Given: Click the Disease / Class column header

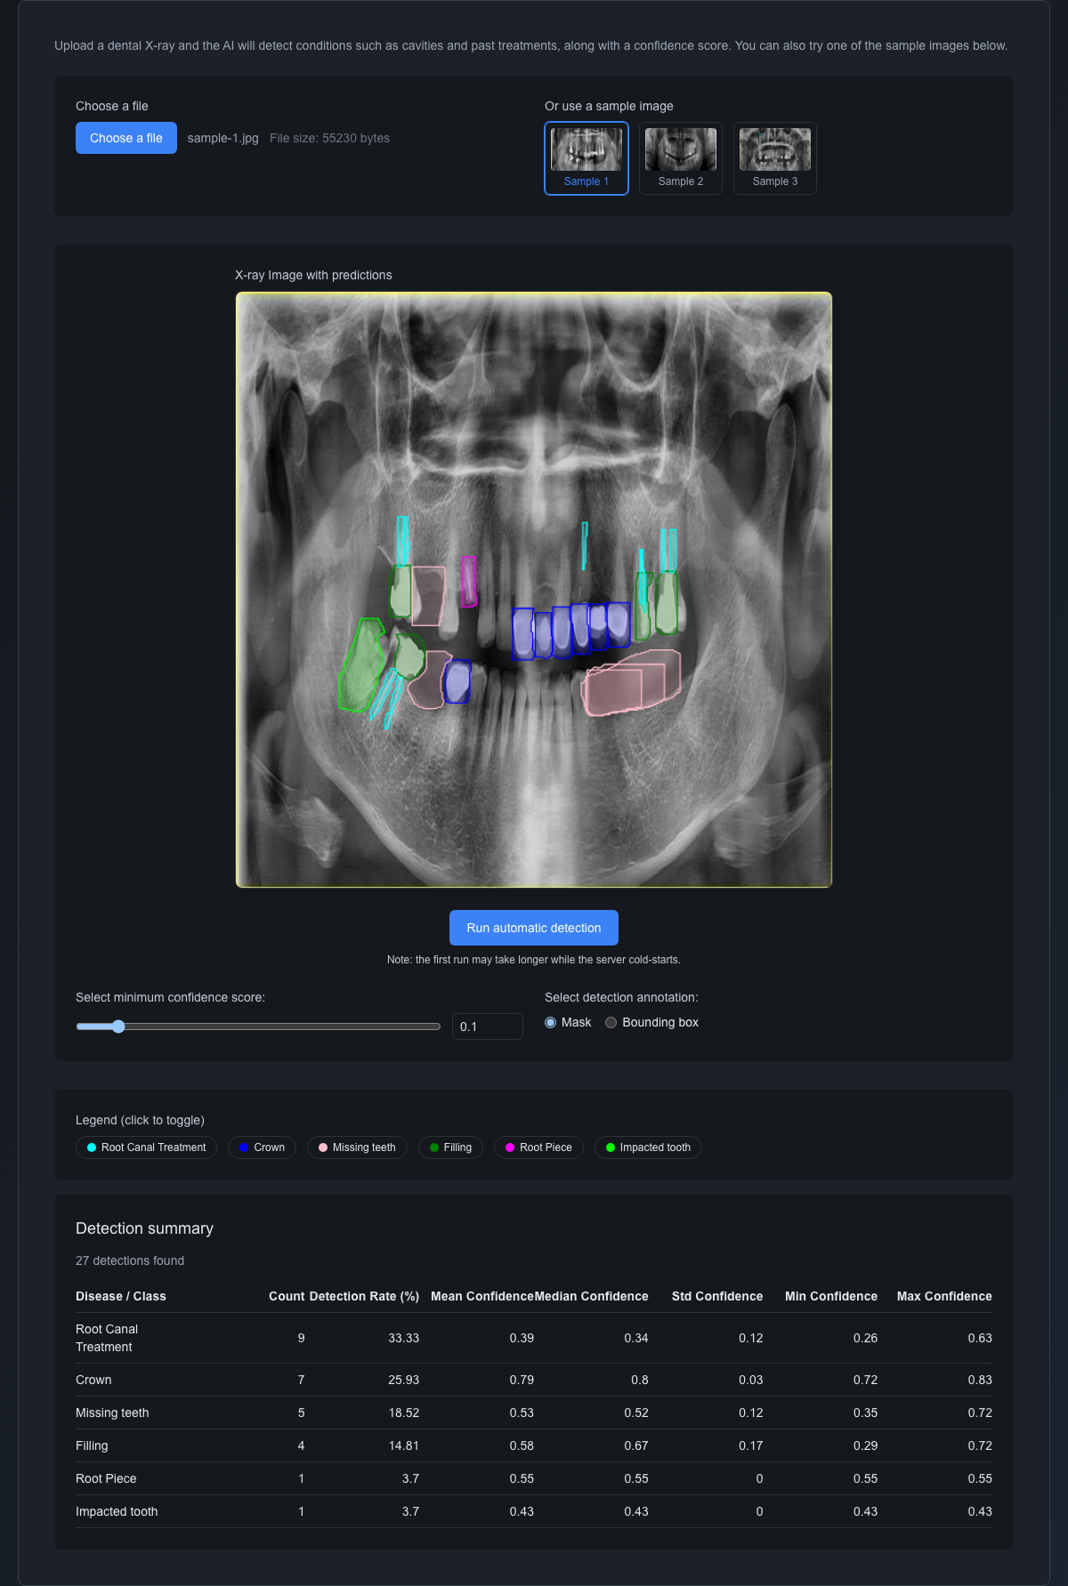Looking at the screenshot, I should pos(121,1296).
